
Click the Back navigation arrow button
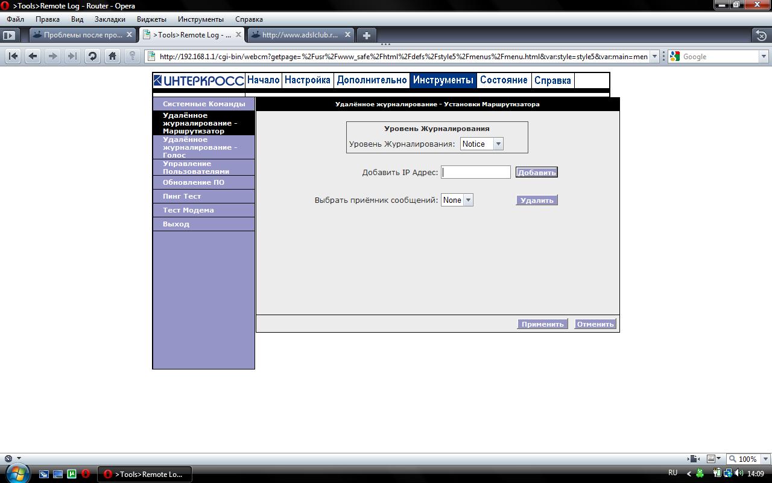[33, 56]
